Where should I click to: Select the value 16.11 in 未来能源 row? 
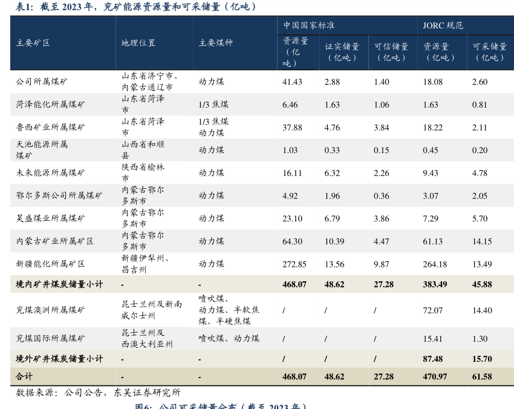[x=292, y=173]
